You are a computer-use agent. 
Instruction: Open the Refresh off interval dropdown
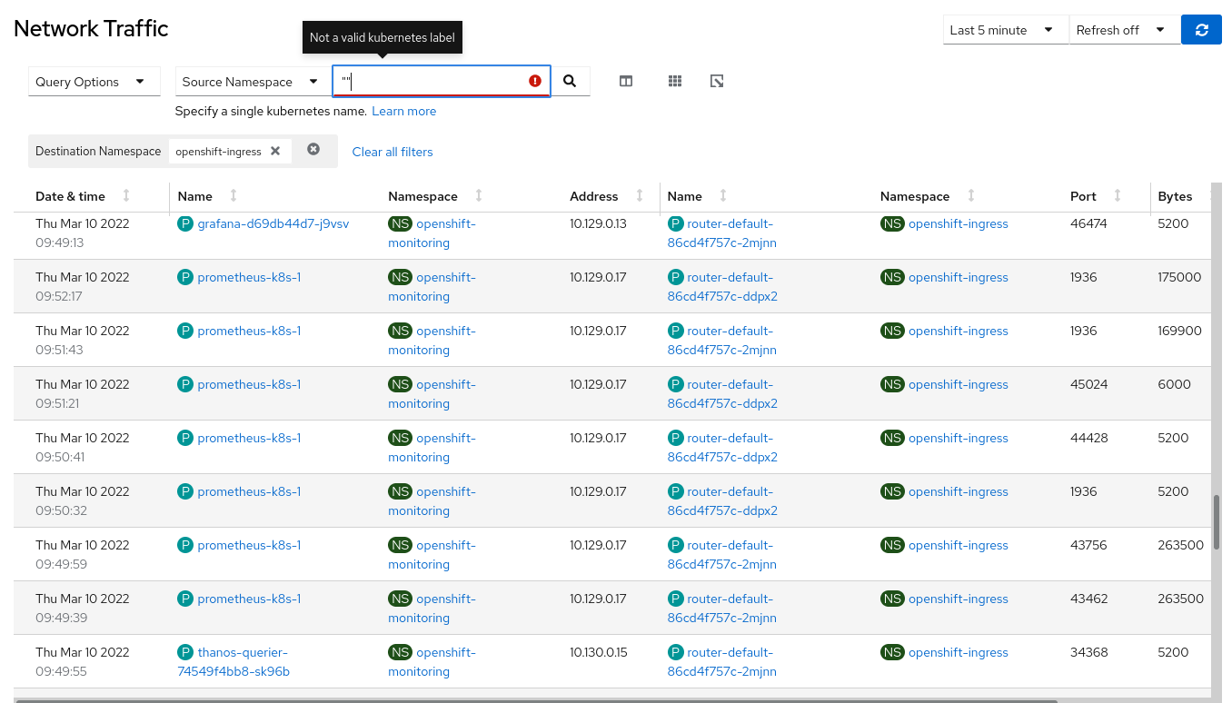(1120, 30)
